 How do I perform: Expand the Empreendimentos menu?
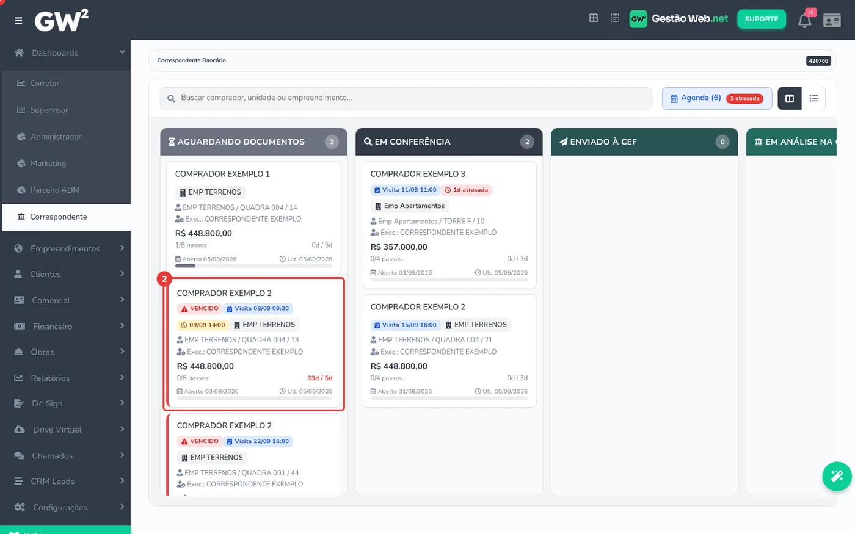tap(65, 248)
